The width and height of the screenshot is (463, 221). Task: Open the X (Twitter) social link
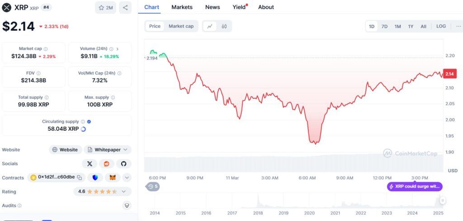90,164
